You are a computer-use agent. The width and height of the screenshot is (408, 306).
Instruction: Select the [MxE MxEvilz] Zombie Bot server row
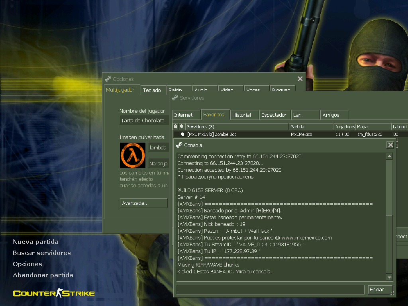(x=290, y=134)
